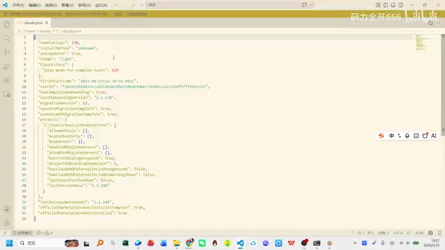445x250 pixels.
Task: Open the Run and Debug view
Action: click(7, 67)
